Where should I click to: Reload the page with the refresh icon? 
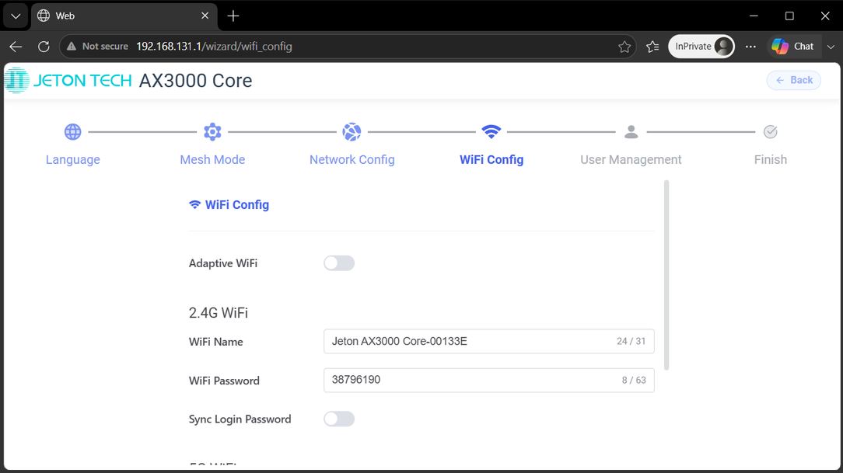(x=44, y=47)
